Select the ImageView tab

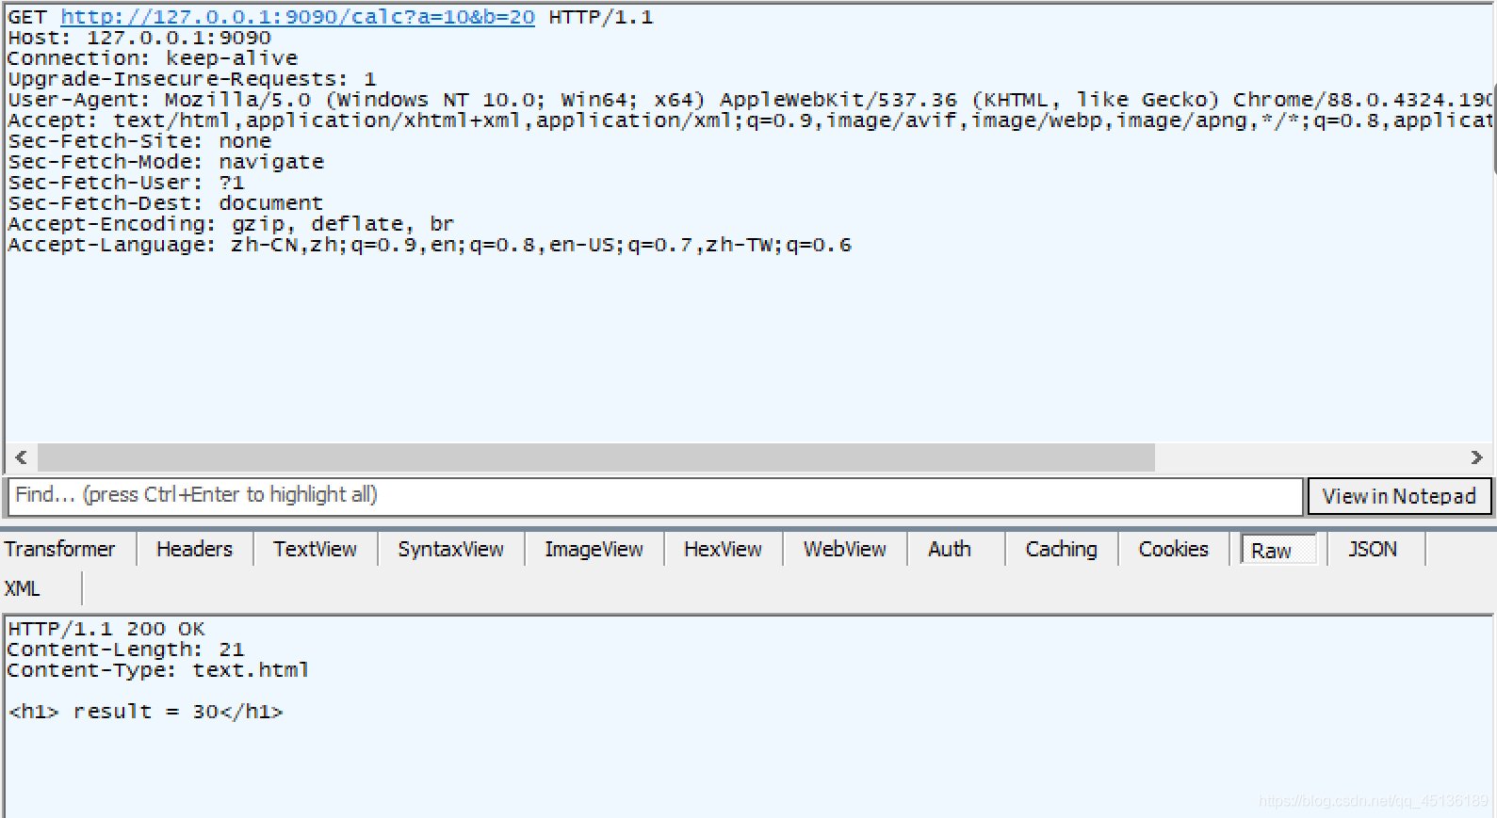click(594, 549)
